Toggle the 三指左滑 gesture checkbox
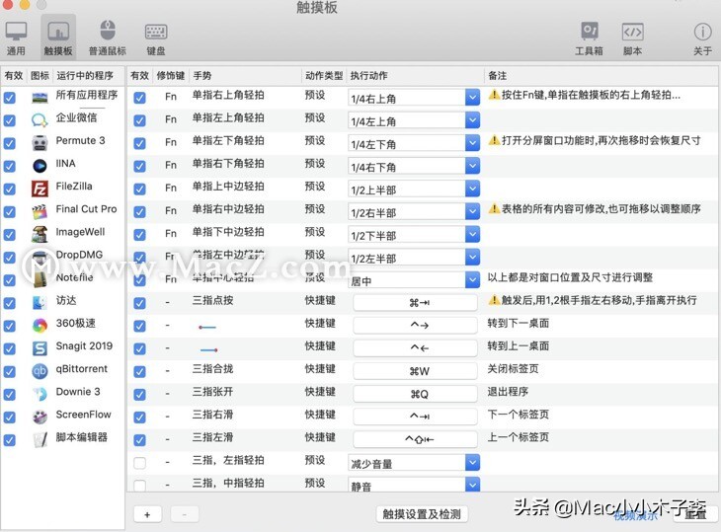Image resolution: width=721 pixels, height=532 pixels. [x=140, y=440]
